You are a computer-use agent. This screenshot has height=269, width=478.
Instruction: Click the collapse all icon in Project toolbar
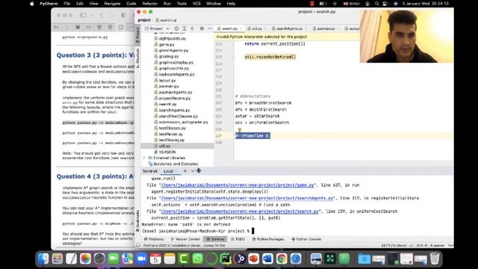coord(192,28)
